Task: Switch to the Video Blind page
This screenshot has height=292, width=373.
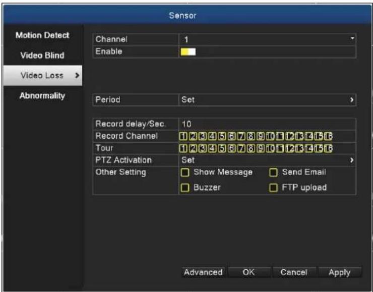Action: click(42, 55)
